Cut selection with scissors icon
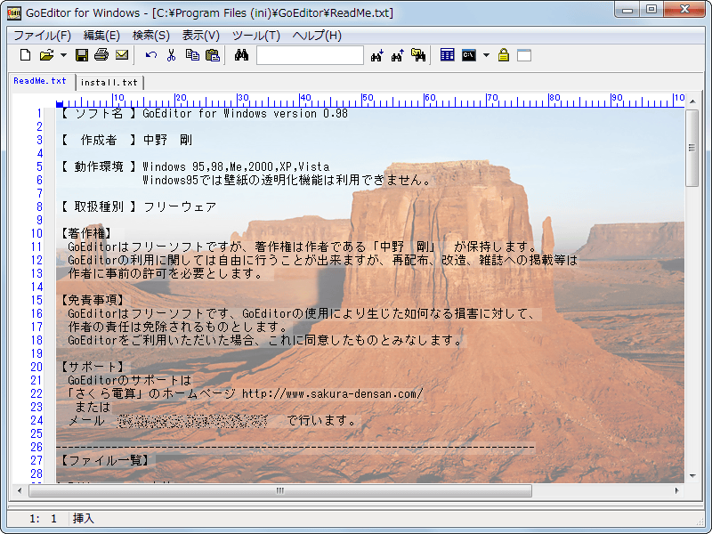Screen dimensions: 712x534 pos(171,55)
